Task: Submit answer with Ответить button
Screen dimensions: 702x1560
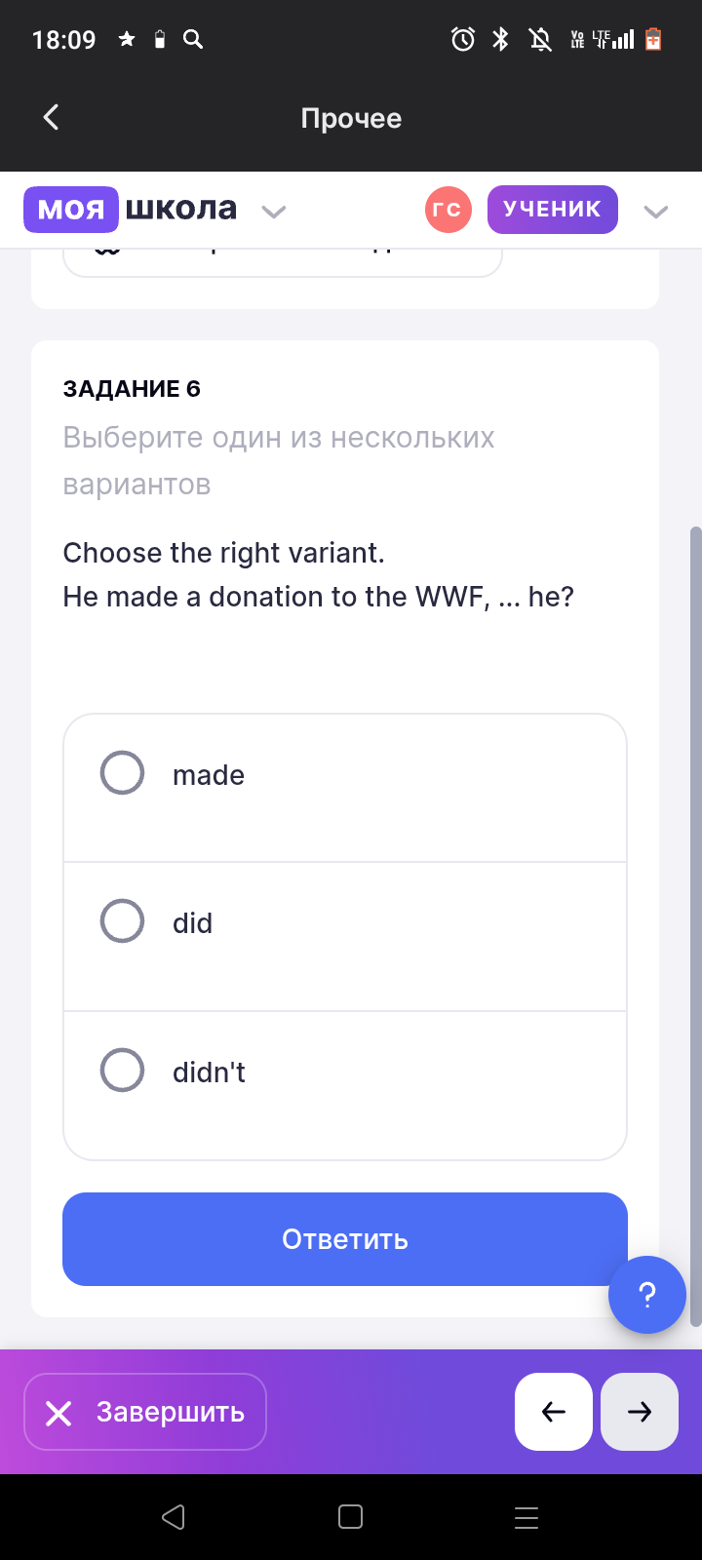Action: click(344, 1239)
